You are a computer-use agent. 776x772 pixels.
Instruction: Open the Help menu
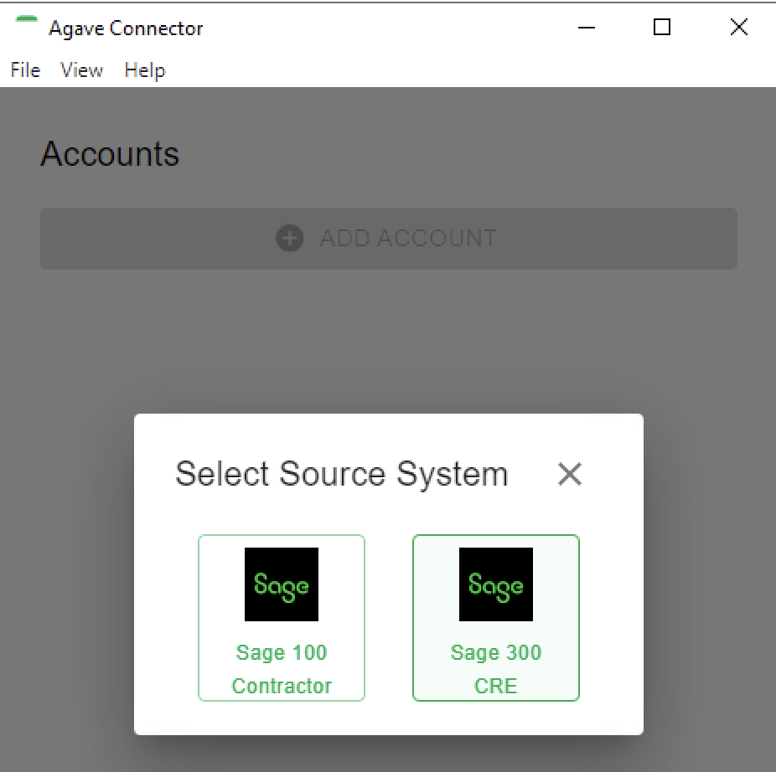(x=144, y=70)
